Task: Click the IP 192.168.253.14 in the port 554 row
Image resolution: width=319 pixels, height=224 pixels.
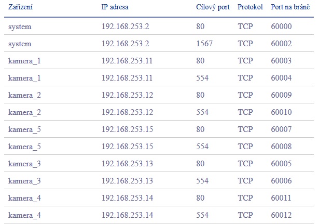Action: coord(128,215)
